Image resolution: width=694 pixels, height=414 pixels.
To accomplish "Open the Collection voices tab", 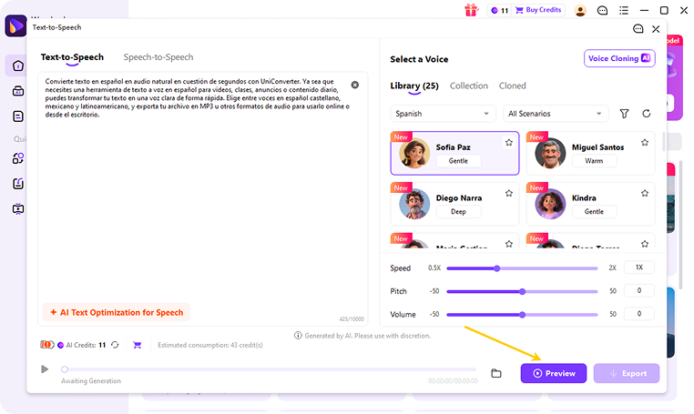I will [x=469, y=86].
